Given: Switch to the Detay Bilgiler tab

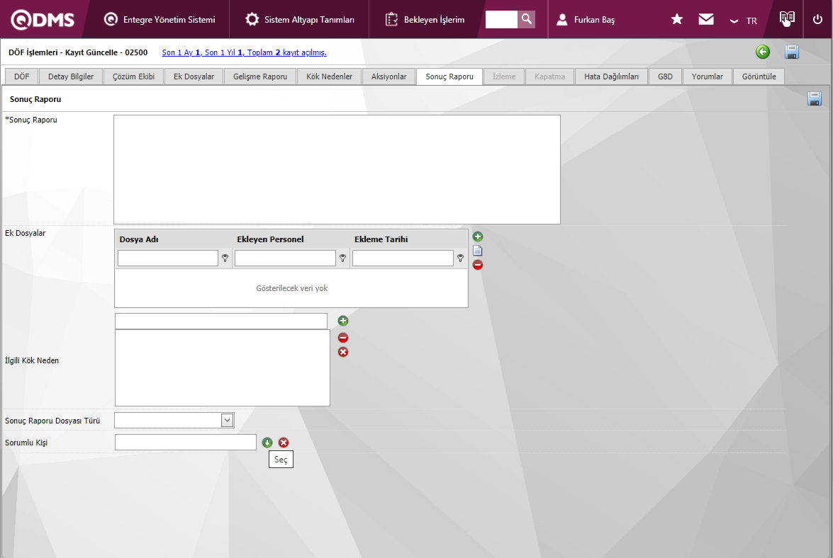Looking at the screenshot, I should pyautogui.click(x=71, y=76).
